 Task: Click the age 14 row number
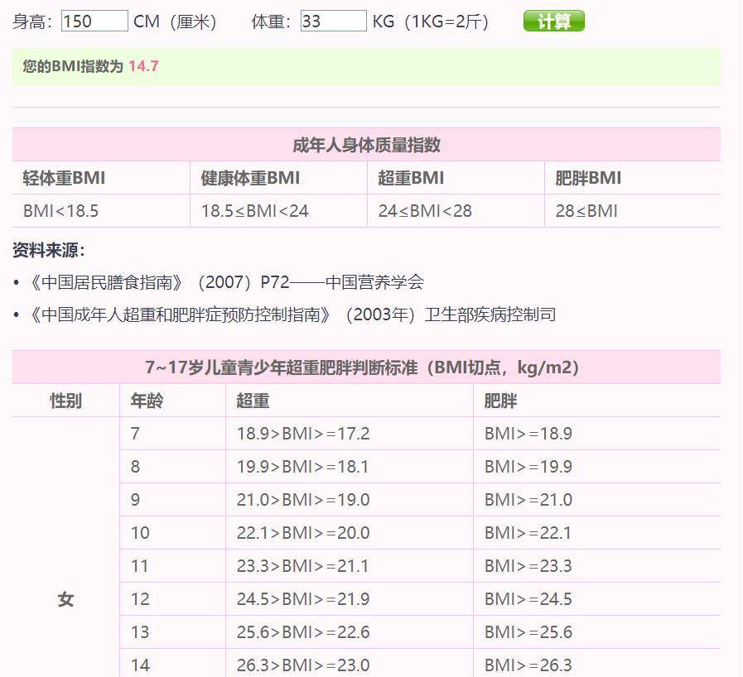point(140,665)
